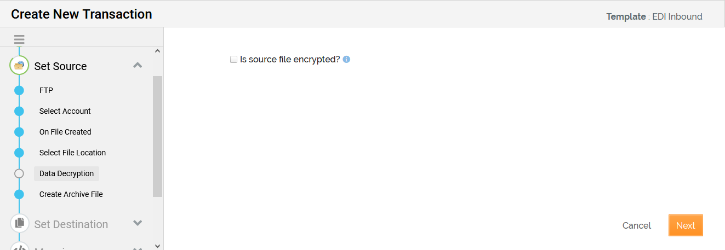Click the Create Archive File step dot
The width and height of the screenshot is (725, 250).
(x=19, y=194)
